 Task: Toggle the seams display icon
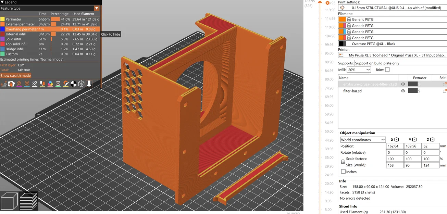35,84
